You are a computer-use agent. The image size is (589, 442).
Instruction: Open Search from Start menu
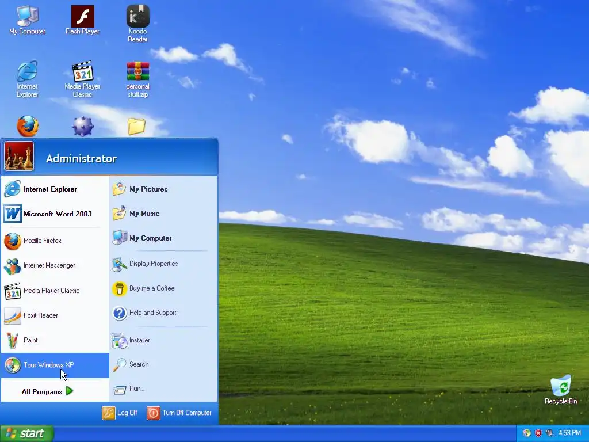(163, 364)
